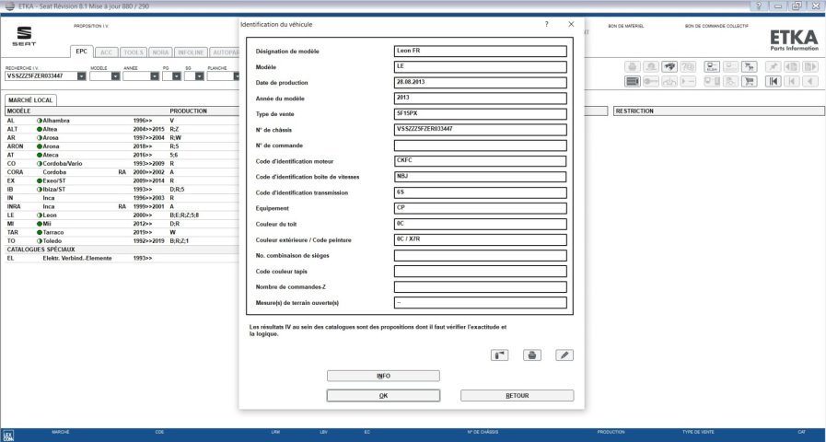Click the PRODUCTION column header
The image size is (826, 442).
pos(188,111)
